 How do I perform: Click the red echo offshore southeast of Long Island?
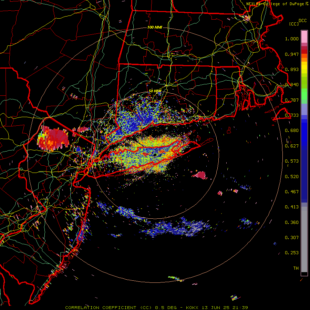[201, 175]
